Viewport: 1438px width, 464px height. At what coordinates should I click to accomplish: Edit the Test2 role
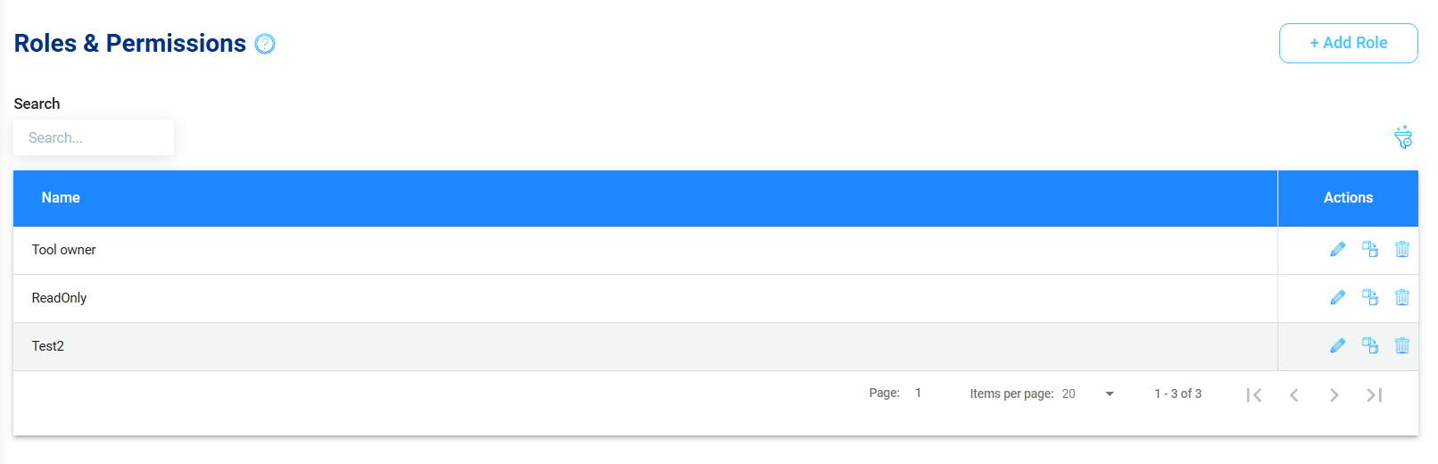1337,346
